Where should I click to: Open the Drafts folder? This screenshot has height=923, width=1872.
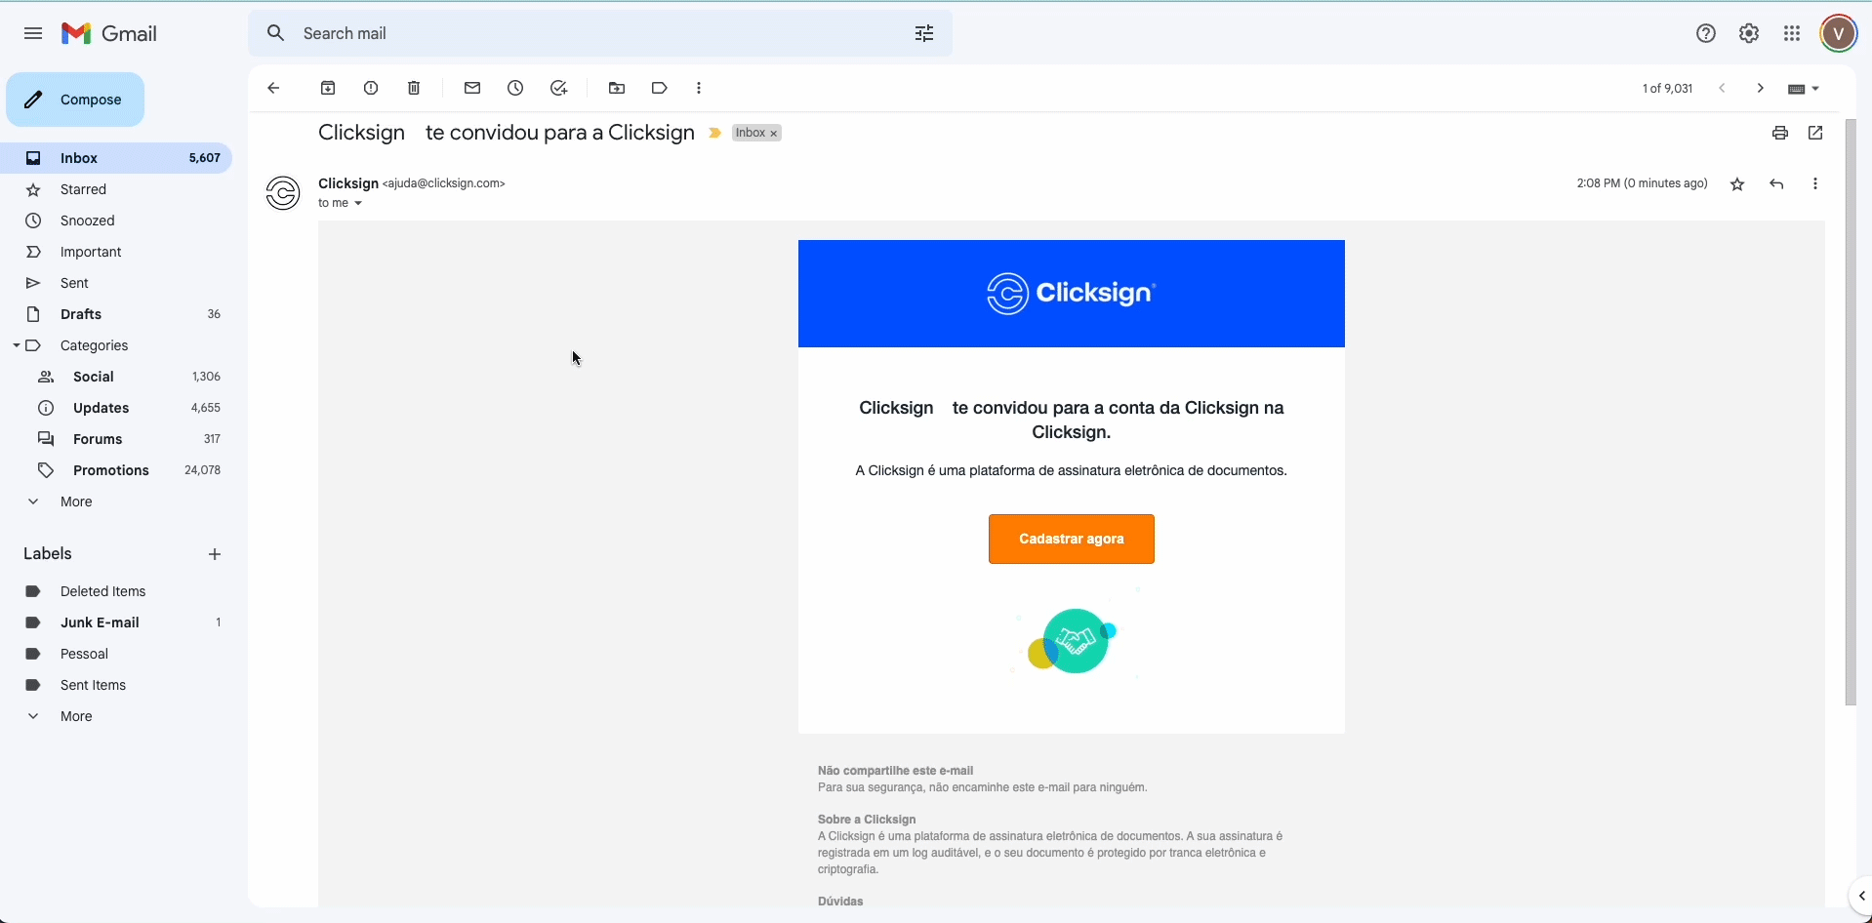pyautogui.click(x=117, y=314)
